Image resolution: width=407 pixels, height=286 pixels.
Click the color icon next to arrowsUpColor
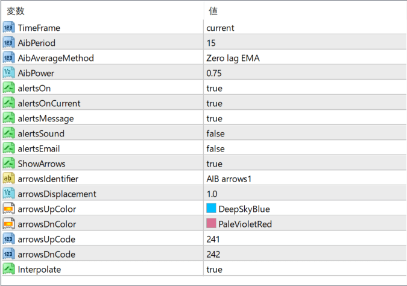pos(8,209)
